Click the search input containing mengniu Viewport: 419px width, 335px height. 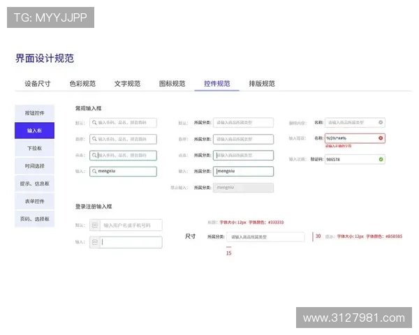click(x=123, y=171)
